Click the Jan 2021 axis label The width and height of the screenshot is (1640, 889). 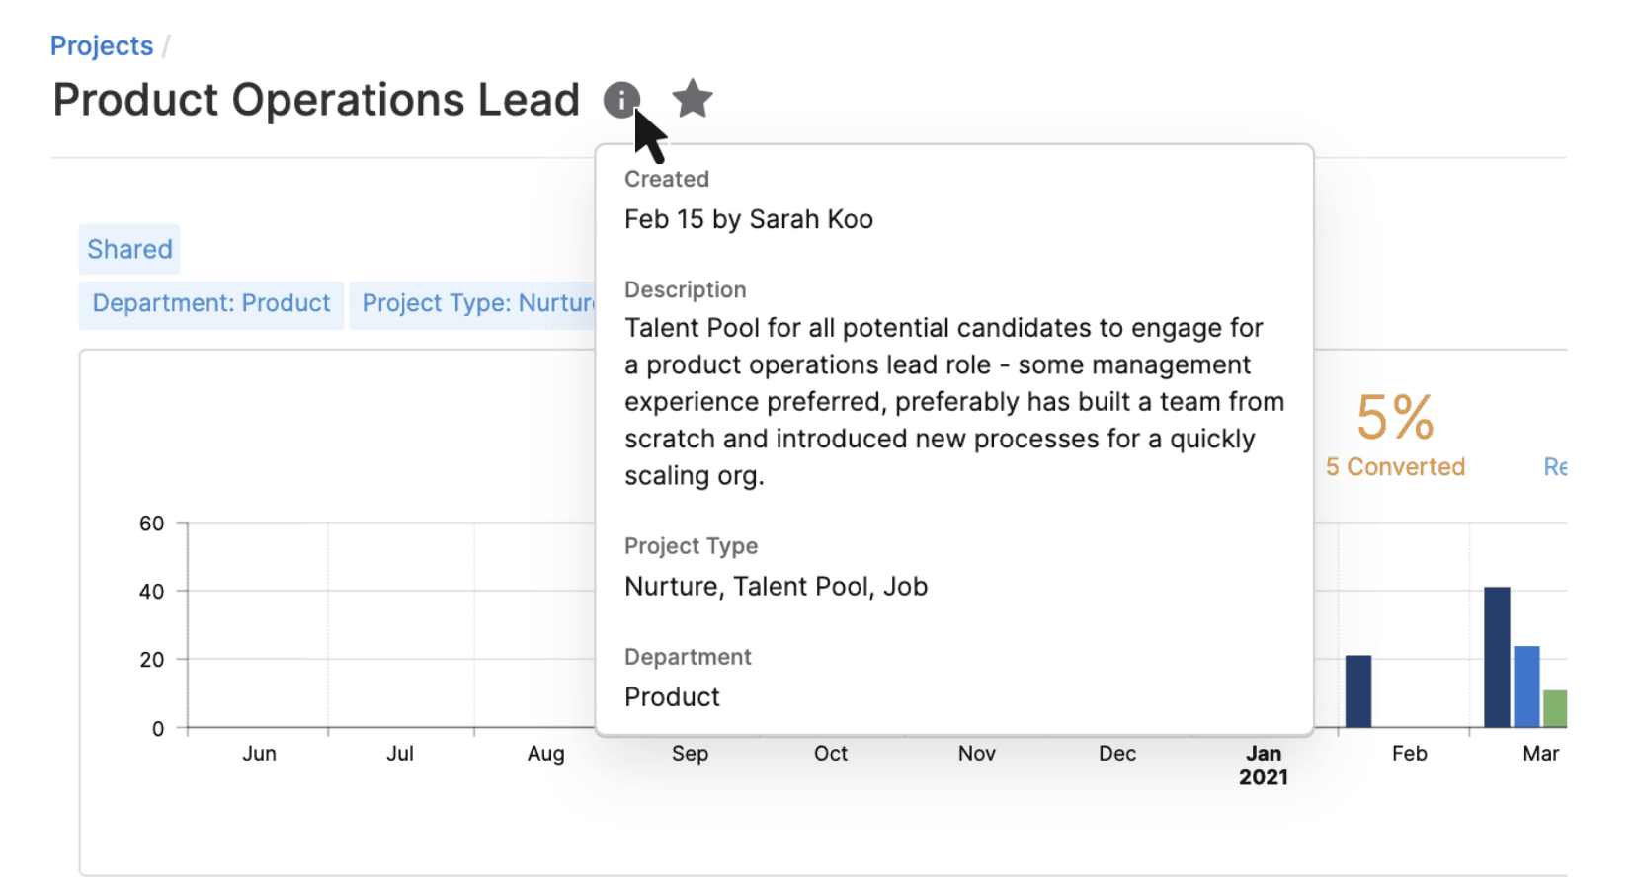coord(1264,765)
